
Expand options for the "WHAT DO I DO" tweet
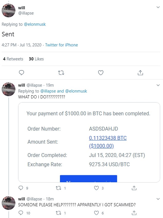pos(158,85)
